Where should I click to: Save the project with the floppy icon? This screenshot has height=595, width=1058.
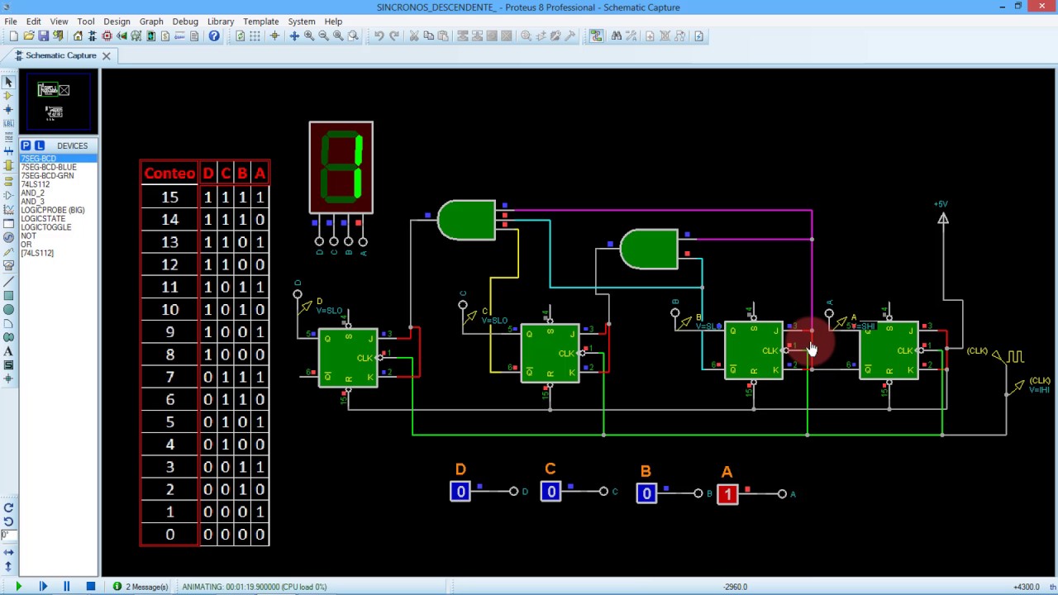[44, 36]
